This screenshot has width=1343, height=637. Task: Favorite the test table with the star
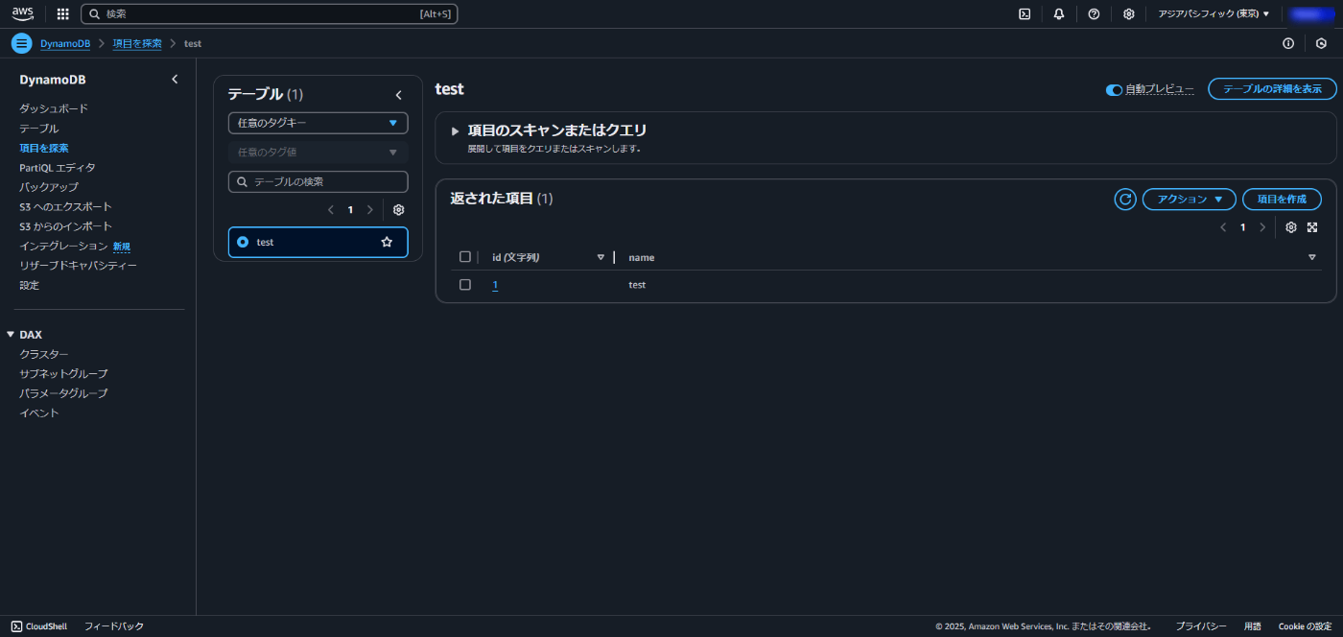pyautogui.click(x=387, y=242)
